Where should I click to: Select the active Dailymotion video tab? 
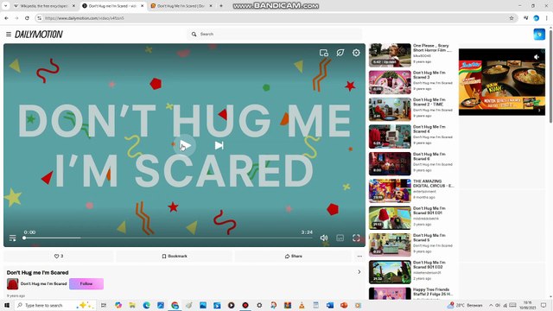(112, 6)
